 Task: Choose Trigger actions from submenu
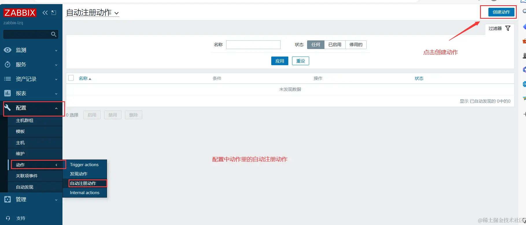coord(85,164)
